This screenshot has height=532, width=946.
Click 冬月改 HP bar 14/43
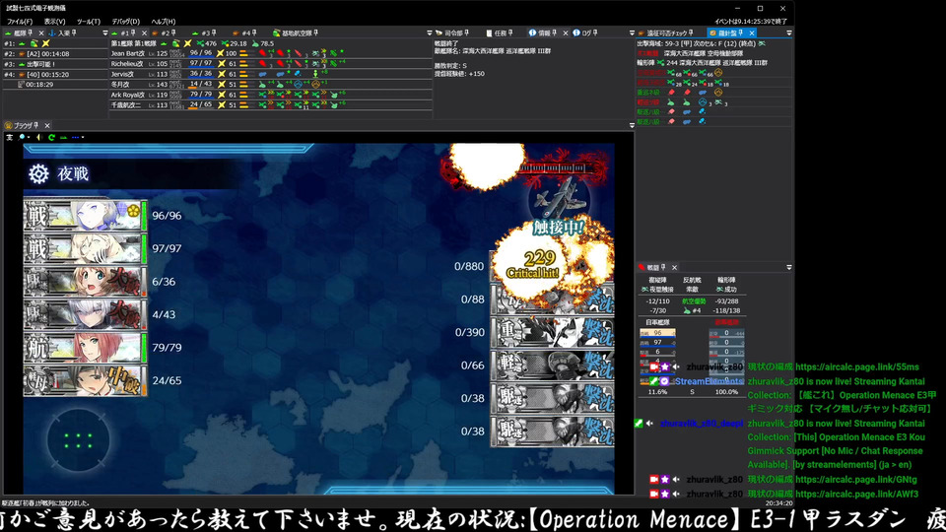201,85
